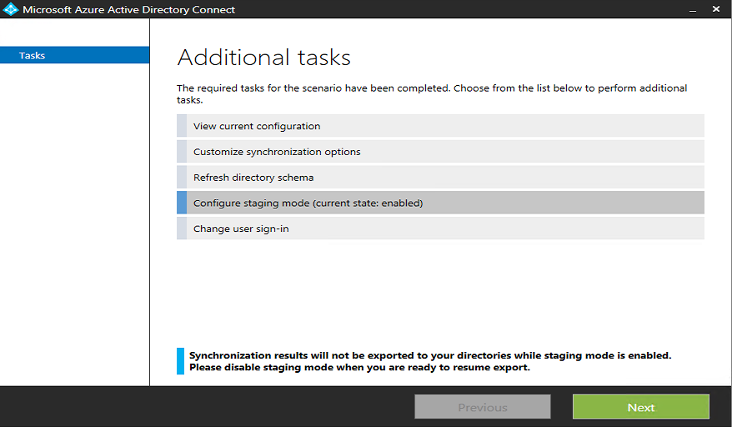Click the required tasks description text

point(432,94)
